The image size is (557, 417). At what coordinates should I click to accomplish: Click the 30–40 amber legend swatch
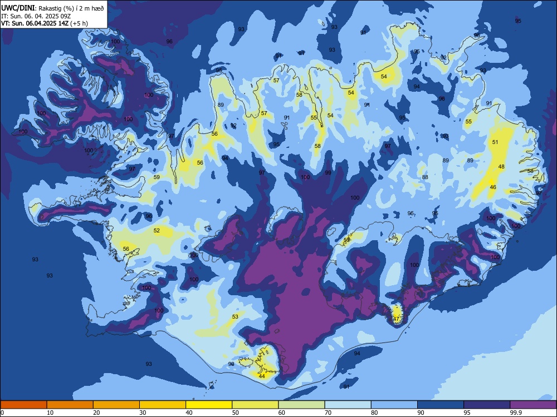pos(163,405)
